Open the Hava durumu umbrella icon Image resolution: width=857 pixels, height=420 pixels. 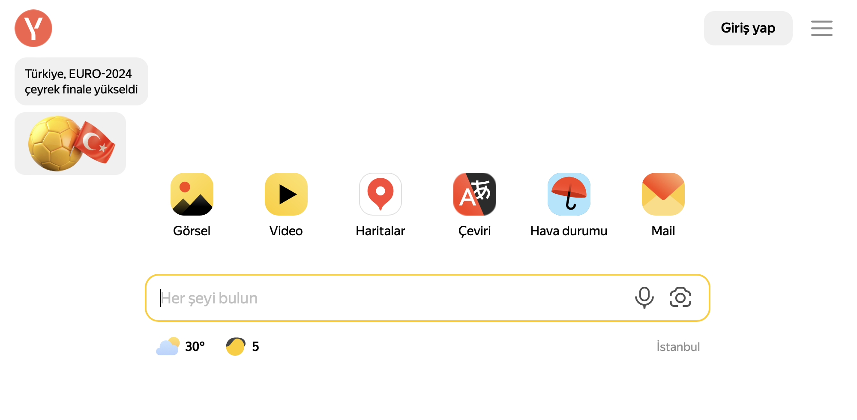tap(569, 194)
